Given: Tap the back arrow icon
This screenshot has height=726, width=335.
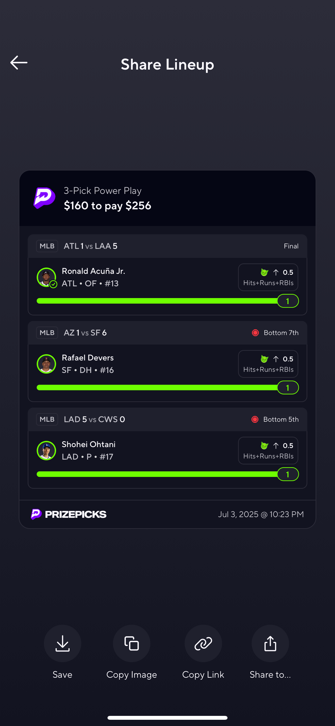Looking at the screenshot, I should (19, 63).
